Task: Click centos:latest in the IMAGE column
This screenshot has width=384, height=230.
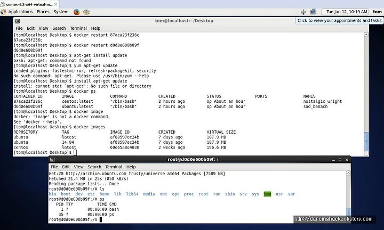Action: click(x=77, y=102)
